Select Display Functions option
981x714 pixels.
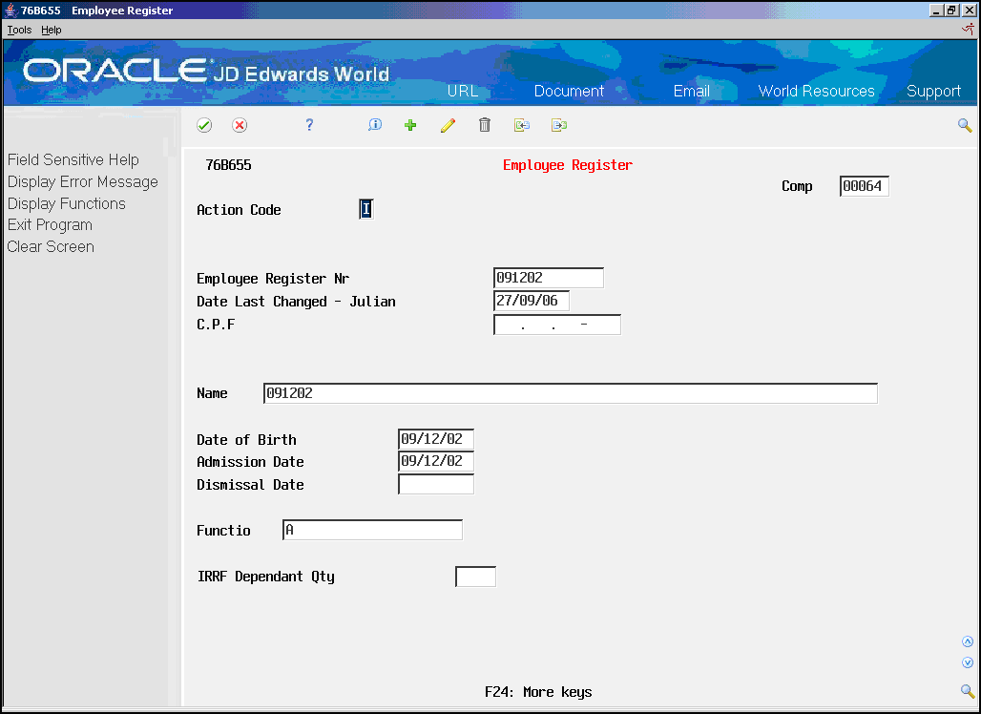[66, 203]
